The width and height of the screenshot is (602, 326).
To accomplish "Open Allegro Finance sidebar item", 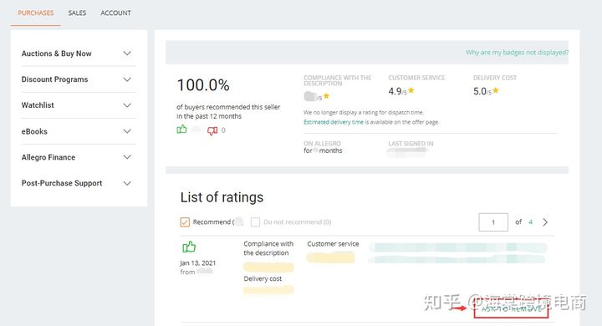I will tap(48, 157).
